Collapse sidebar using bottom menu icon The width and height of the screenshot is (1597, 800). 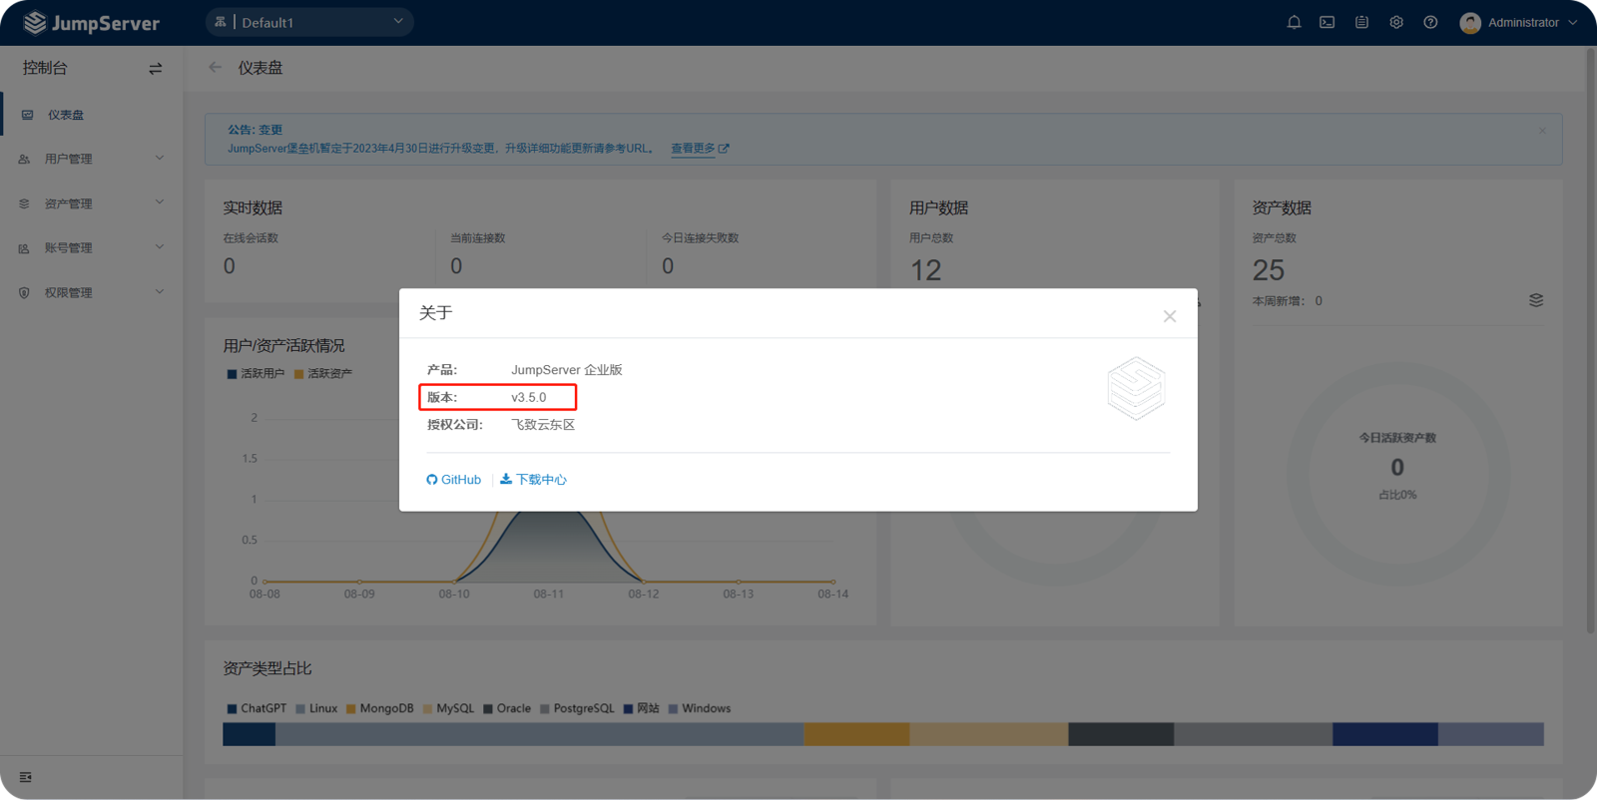[26, 777]
